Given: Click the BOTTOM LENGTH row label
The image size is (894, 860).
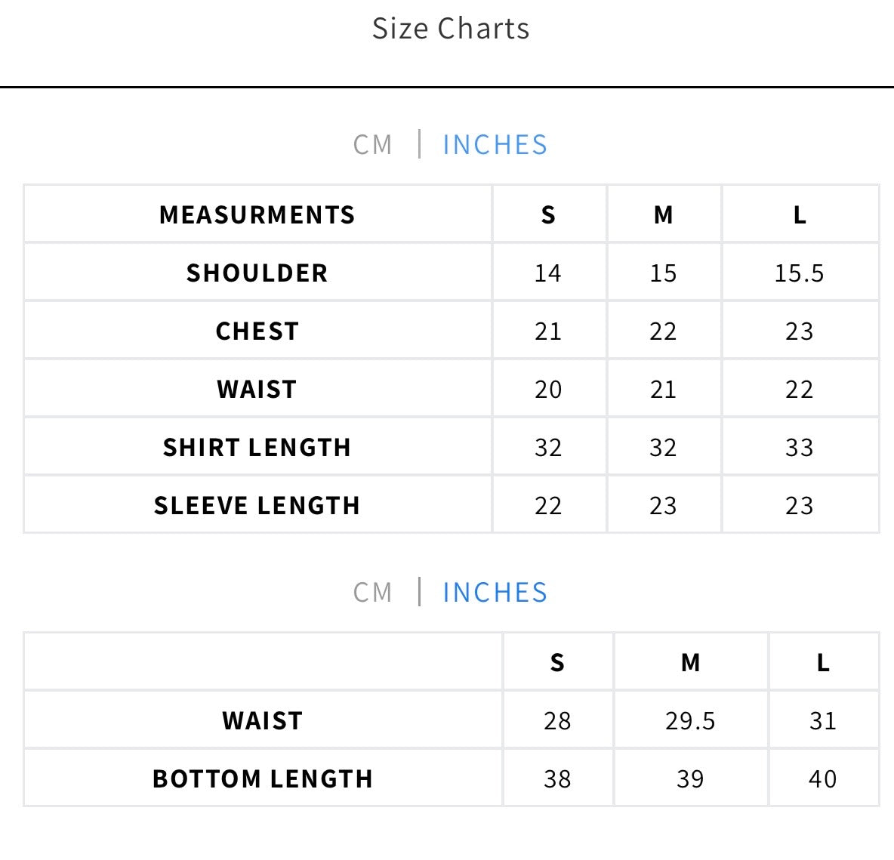Looking at the screenshot, I should coord(263,779).
